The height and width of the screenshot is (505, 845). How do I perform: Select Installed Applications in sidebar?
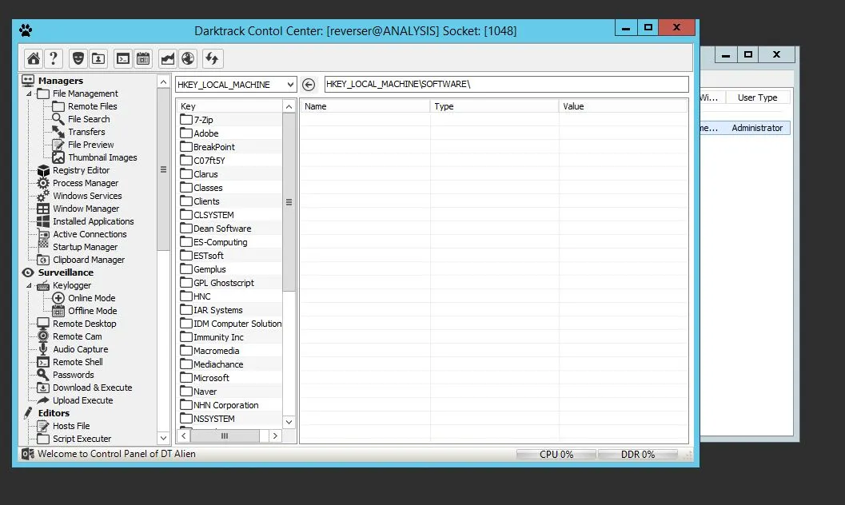pyautogui.click(x=93, y=221)
